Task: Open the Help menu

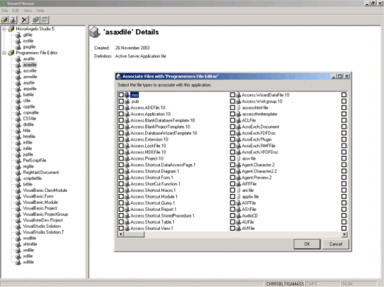Action: click(40, 11)
